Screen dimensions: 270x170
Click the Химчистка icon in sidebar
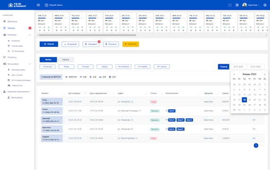9,85
